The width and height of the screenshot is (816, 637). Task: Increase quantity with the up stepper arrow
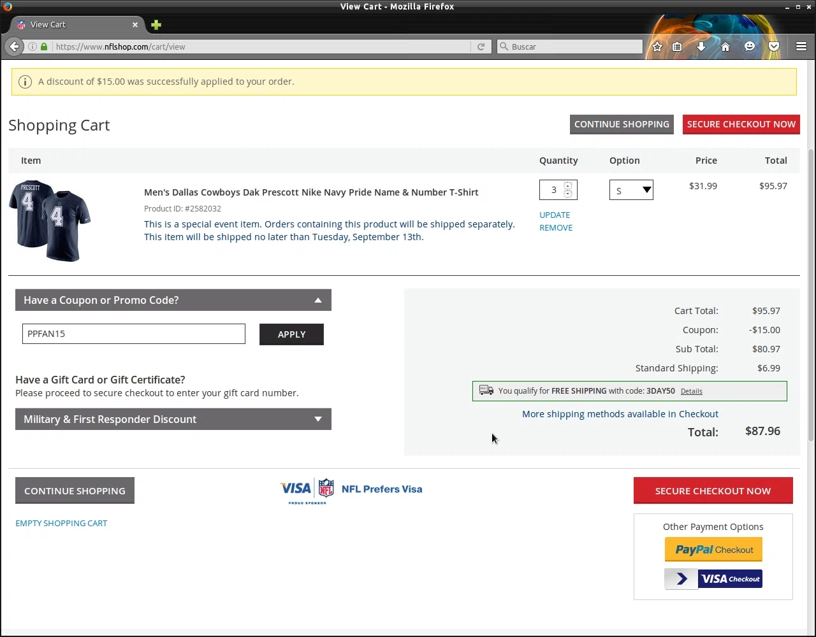(x=568, y=186)
